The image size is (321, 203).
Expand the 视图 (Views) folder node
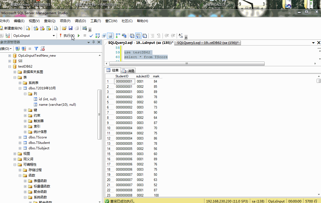[15, 154]
